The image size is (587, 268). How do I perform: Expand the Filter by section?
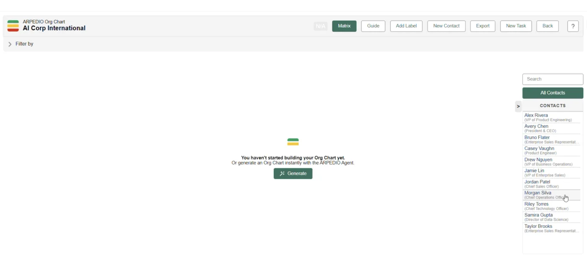point(10,44)
